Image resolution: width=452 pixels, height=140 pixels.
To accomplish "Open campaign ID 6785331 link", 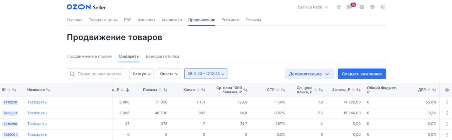I will click(10, 113).
